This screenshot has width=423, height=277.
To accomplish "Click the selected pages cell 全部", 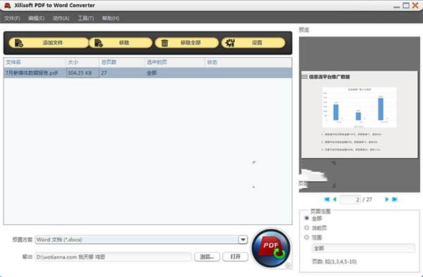I will coord(175,73).
